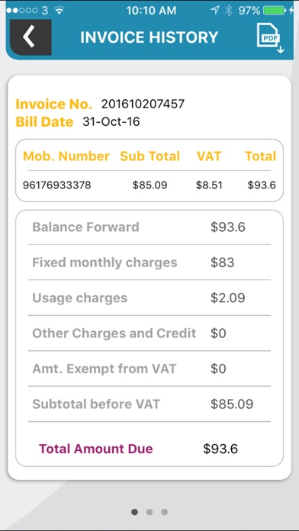Tap the 10:10 AM clock
This screenshot has height=531, width=299.
coord(151,11)
